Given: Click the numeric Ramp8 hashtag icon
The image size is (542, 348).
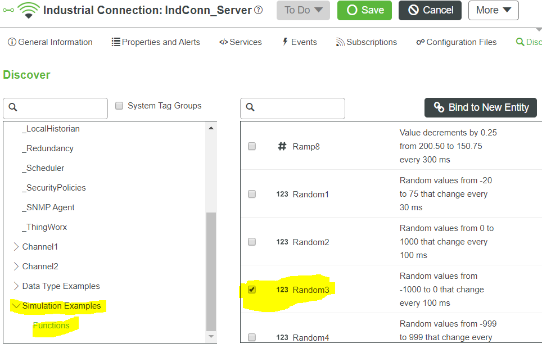Looking at the screenshot, I should (x=282, y=146).
